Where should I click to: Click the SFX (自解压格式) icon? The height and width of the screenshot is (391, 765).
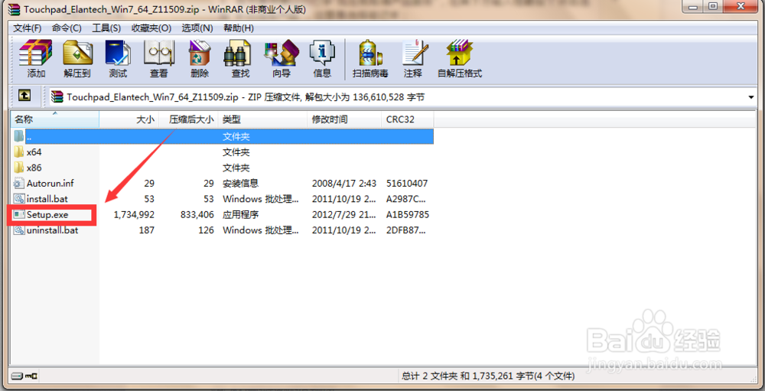459,54
